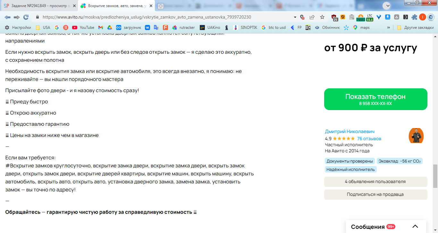Open the Google Translate bookmark icon
This screenshot has width=438, height=233.
point(156,28)
